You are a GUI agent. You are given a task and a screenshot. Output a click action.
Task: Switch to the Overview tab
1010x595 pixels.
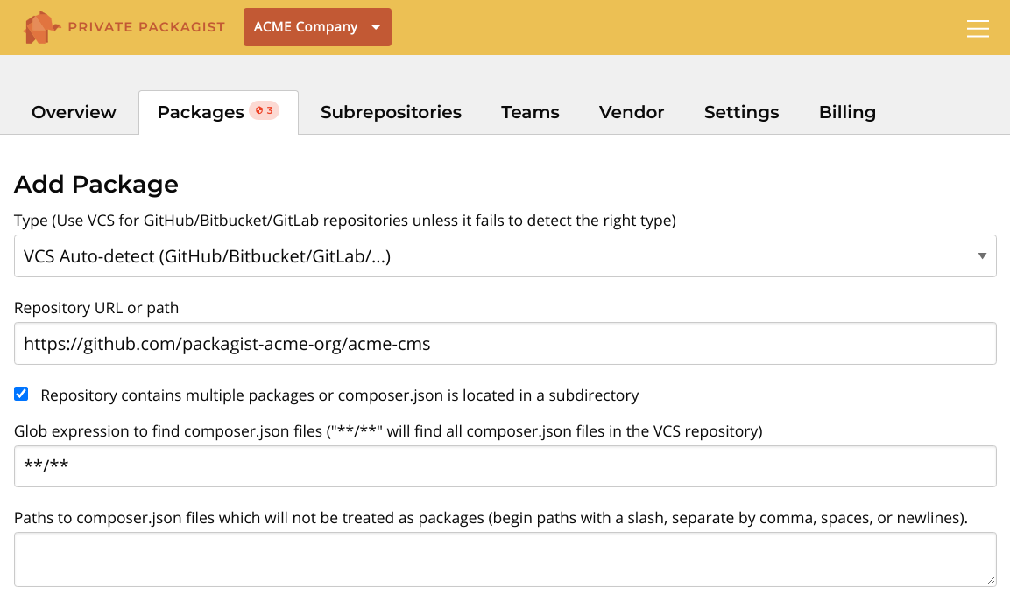(74, 112)
